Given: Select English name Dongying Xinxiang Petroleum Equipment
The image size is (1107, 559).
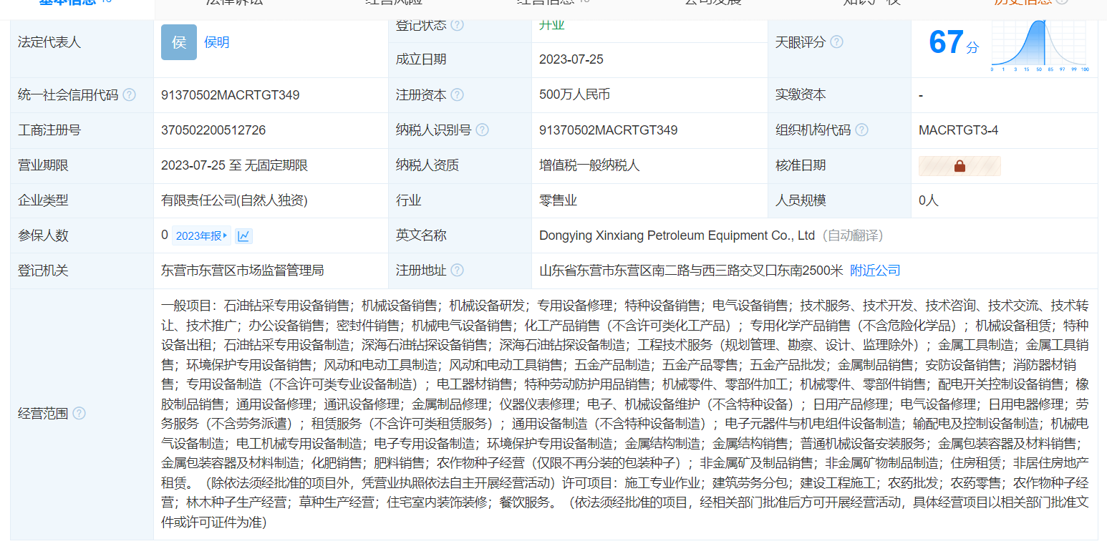Looking at the screenshot, I should 677,235.
